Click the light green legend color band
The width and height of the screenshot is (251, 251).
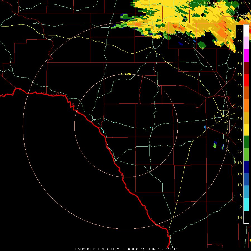click(x=246, y=155)
